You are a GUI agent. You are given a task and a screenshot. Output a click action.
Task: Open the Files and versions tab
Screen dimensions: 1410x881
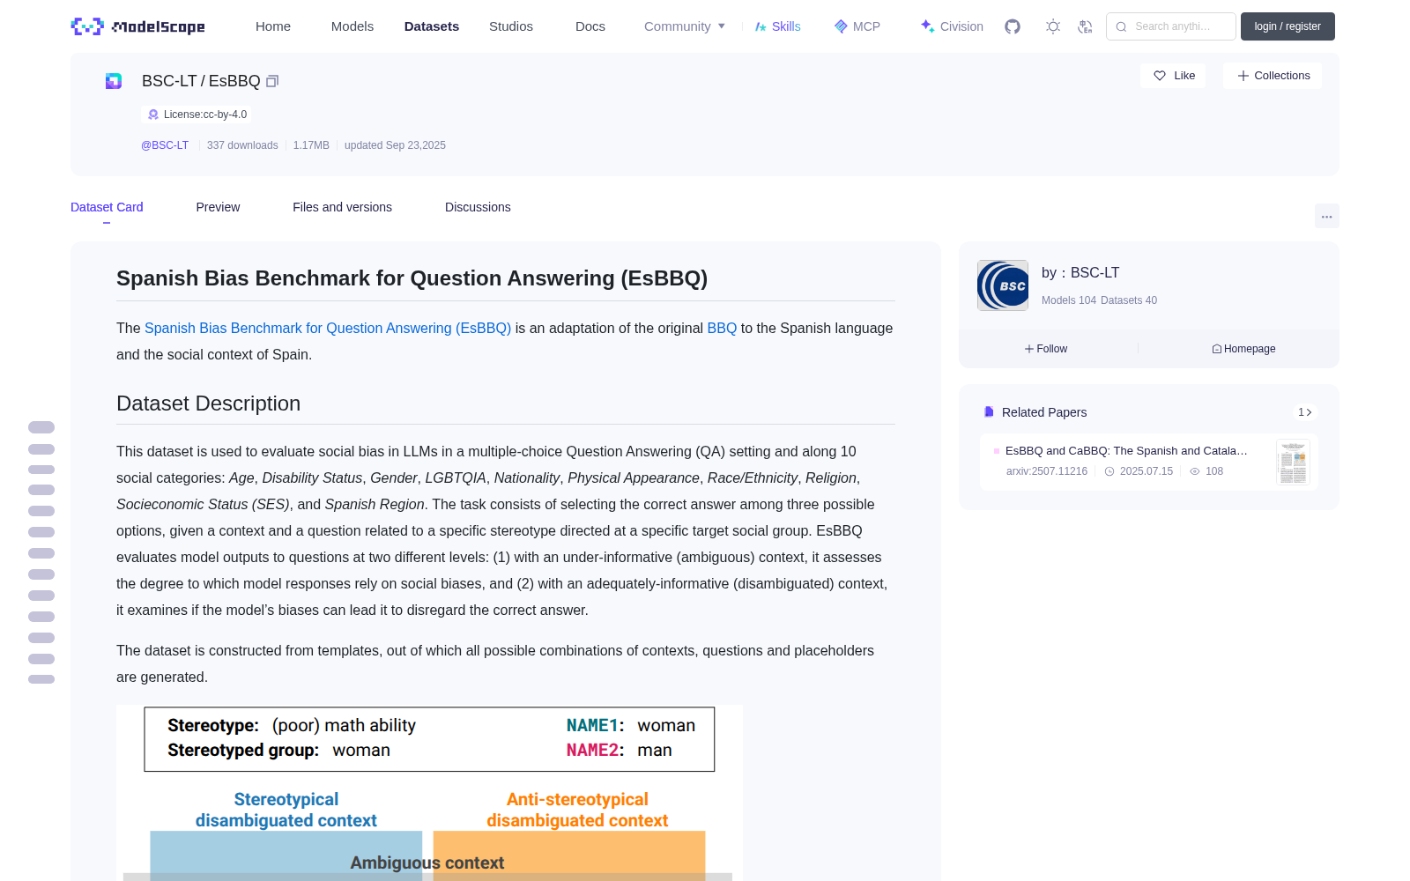(x=342, y=207)
